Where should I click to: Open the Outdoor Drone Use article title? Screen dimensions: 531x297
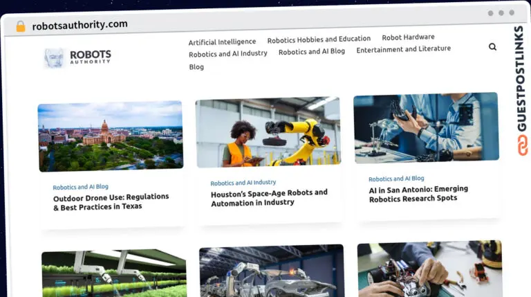(x=111, y=201)
